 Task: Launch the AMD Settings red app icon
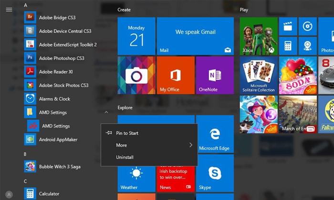(x=33, y=126)
